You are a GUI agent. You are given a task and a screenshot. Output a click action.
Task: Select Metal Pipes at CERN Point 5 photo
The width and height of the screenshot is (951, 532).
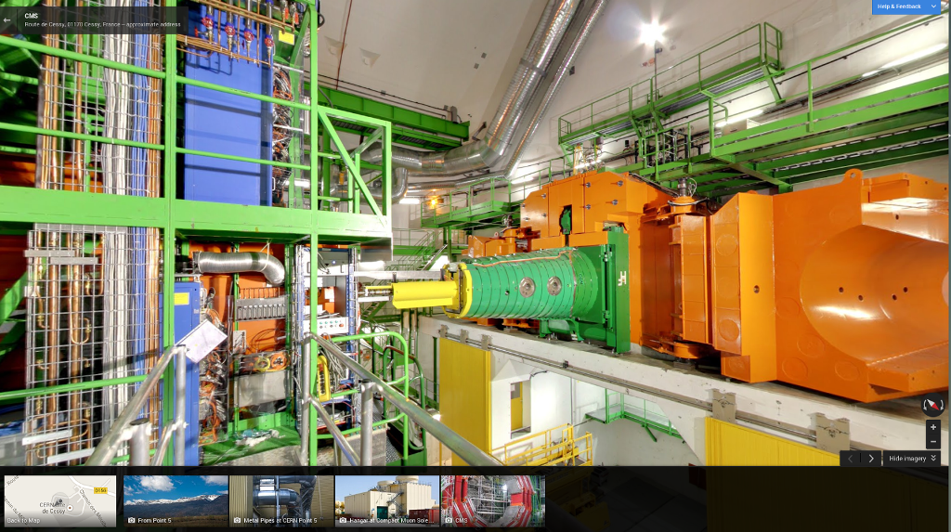pos(281,501)
